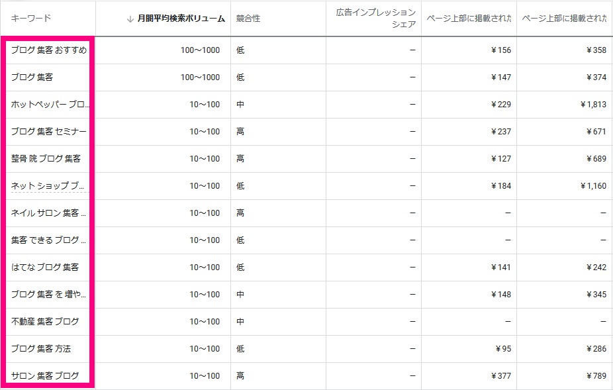613x390 pixels.
Task: Click the ¥377 bid cell in last row
Action: click(x=501, y=376)
